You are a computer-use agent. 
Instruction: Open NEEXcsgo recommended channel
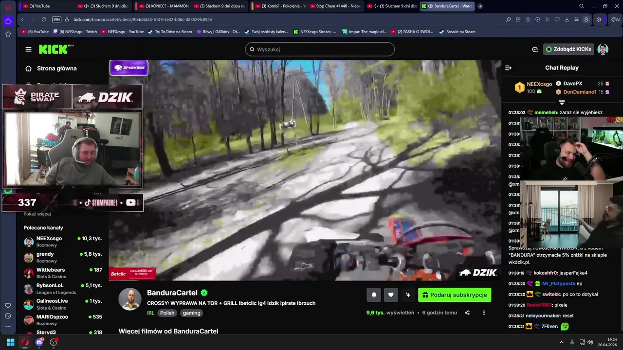pos(63,242)
